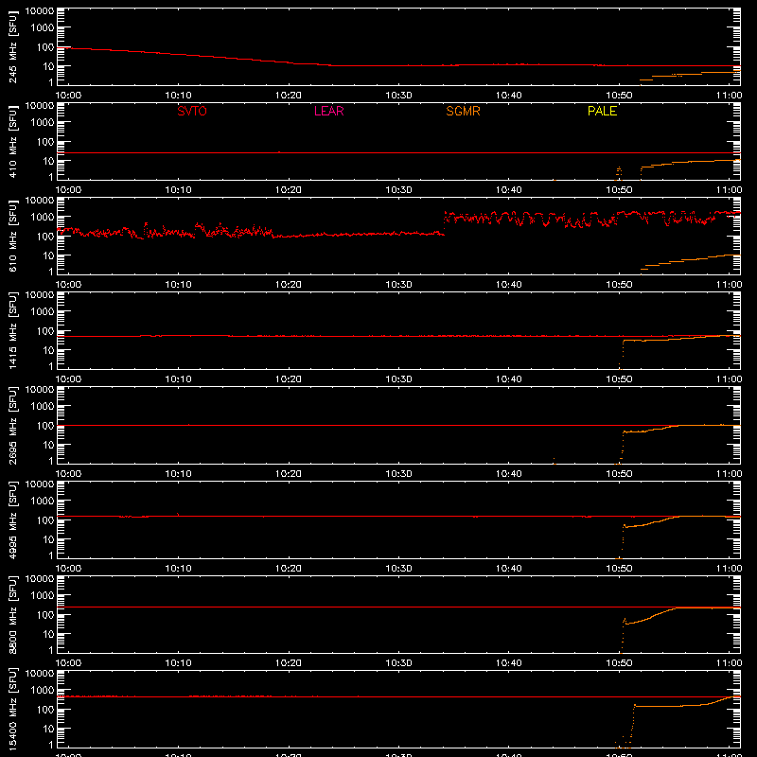Click 11:00 time label under 245 MHz plot

pyautogui.click(x=729, y=96)
